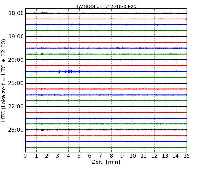Image resolution: width=212 pixels, height=169 pixels.
Task: Click x-axis tick label 5
Action: [79, 156]
